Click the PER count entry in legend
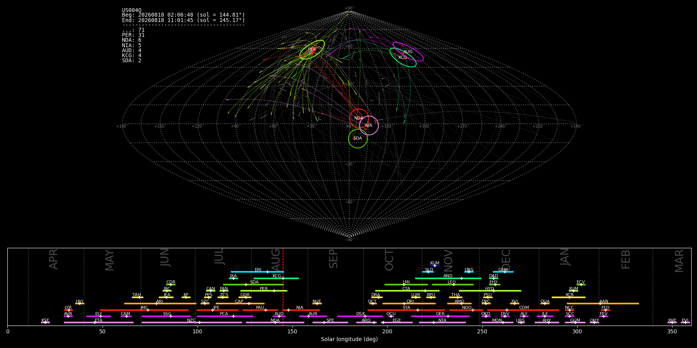Image resolution: width=697 pixels, height=348 pixels. (133, 35)
